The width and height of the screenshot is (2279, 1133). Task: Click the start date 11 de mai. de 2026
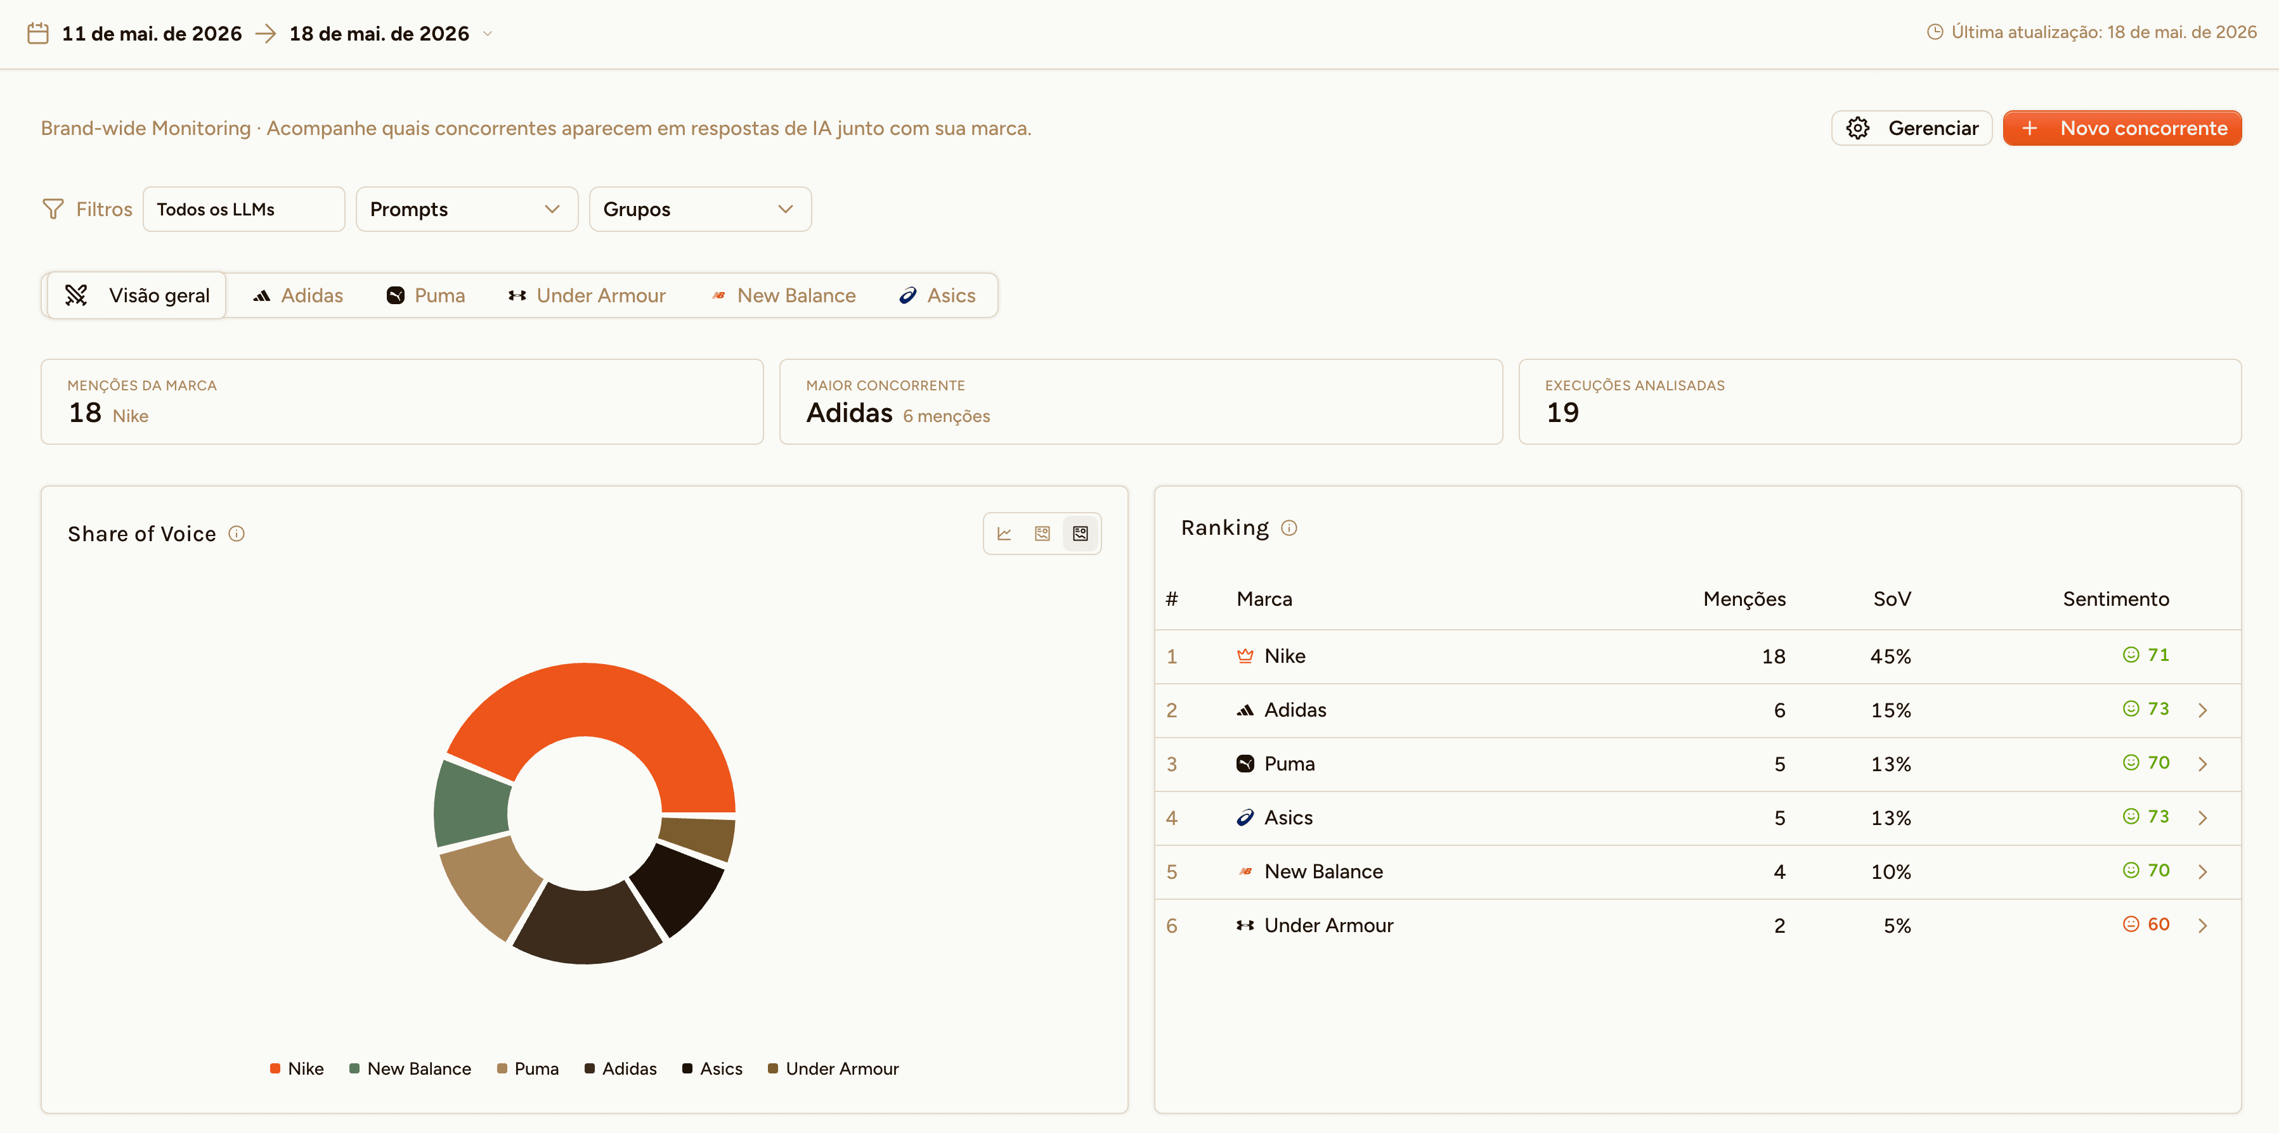152,34
